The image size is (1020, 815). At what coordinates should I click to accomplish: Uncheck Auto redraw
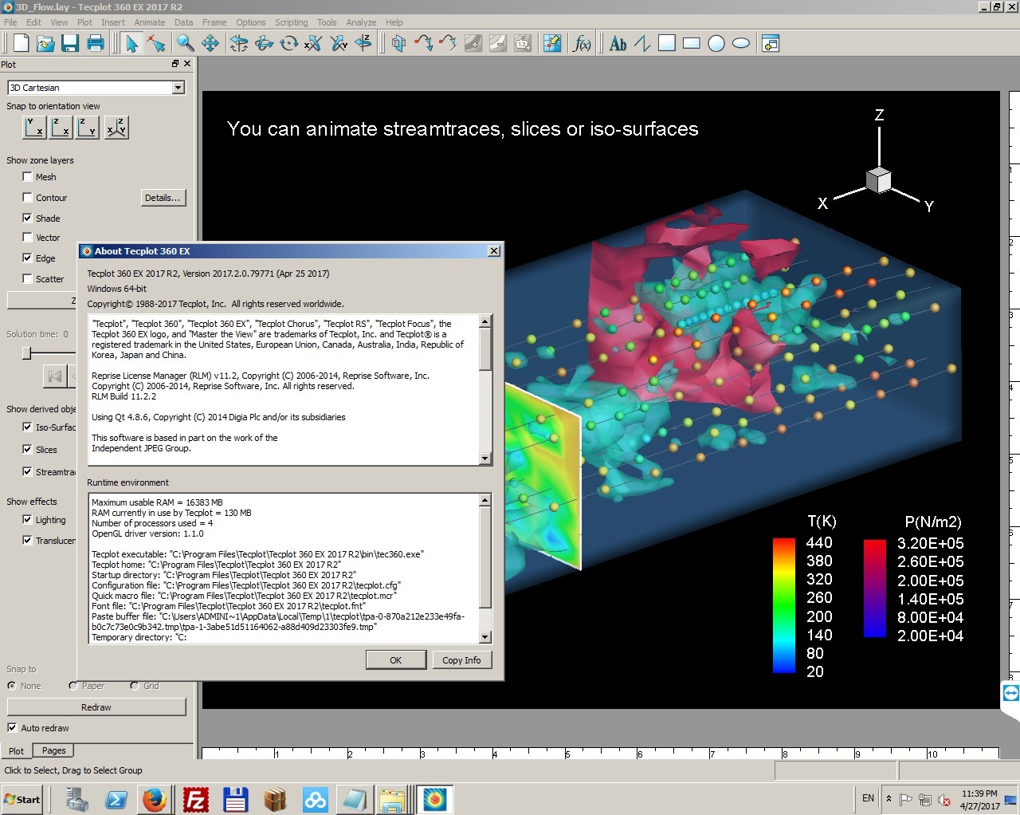pyautogui.click(x=12, y=727)
